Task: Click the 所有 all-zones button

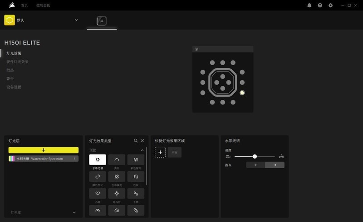Action: coord(175,152)
